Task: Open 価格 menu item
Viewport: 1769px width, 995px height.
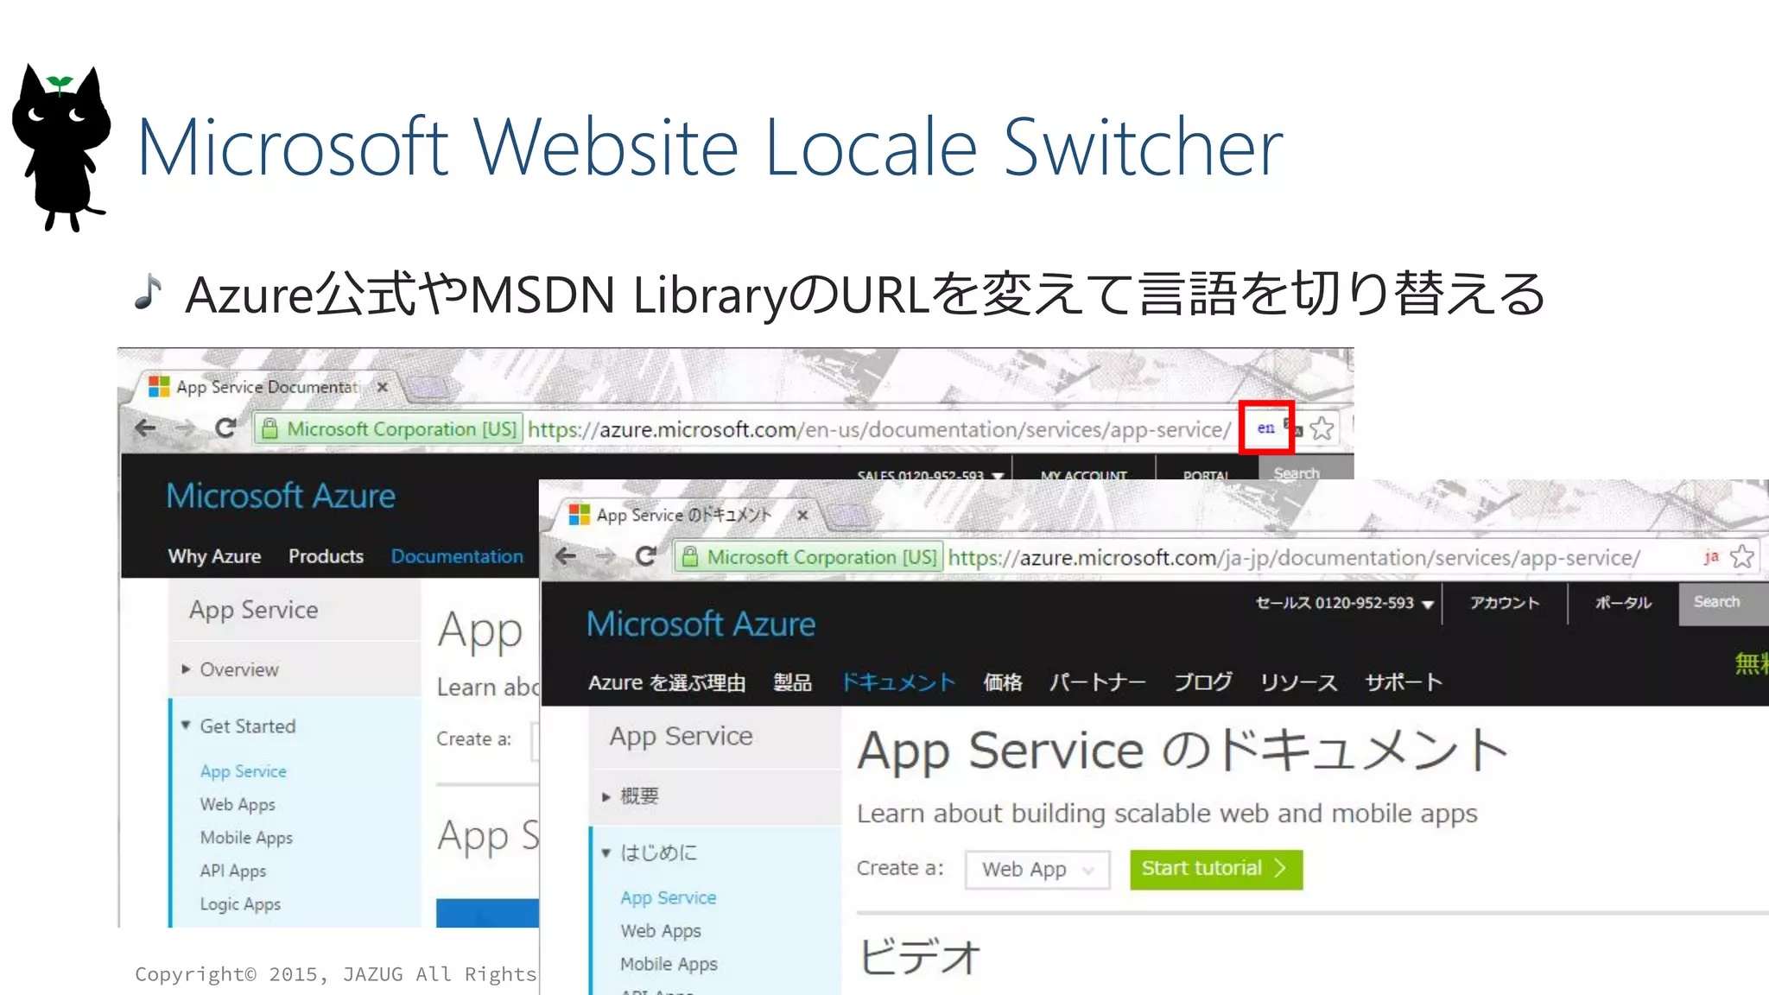Action: (x=1002, y=682)
